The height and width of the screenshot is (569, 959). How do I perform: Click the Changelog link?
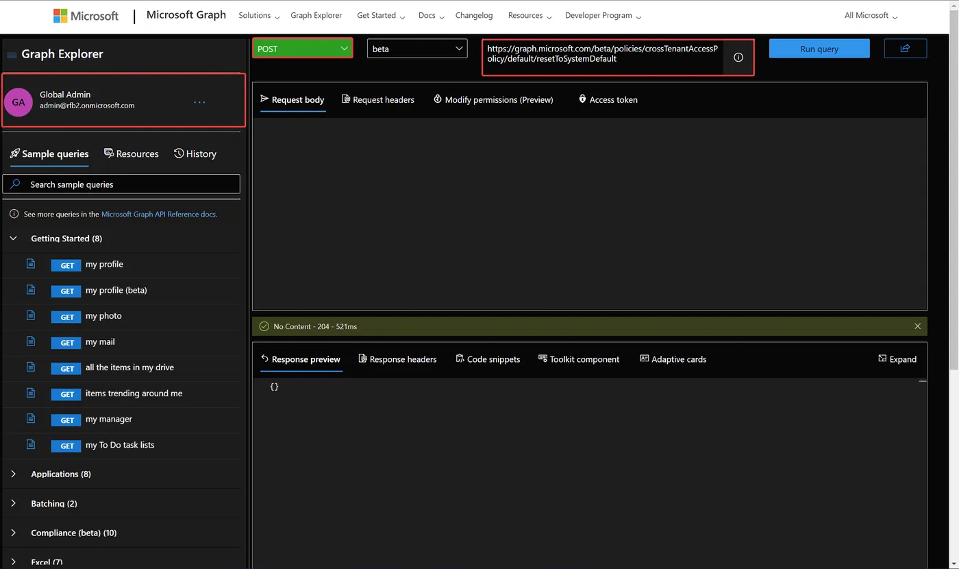coord(474,16)
